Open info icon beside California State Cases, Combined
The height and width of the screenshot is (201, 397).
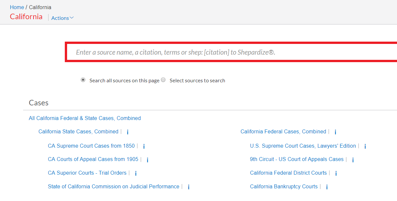[x=128, y=132]
